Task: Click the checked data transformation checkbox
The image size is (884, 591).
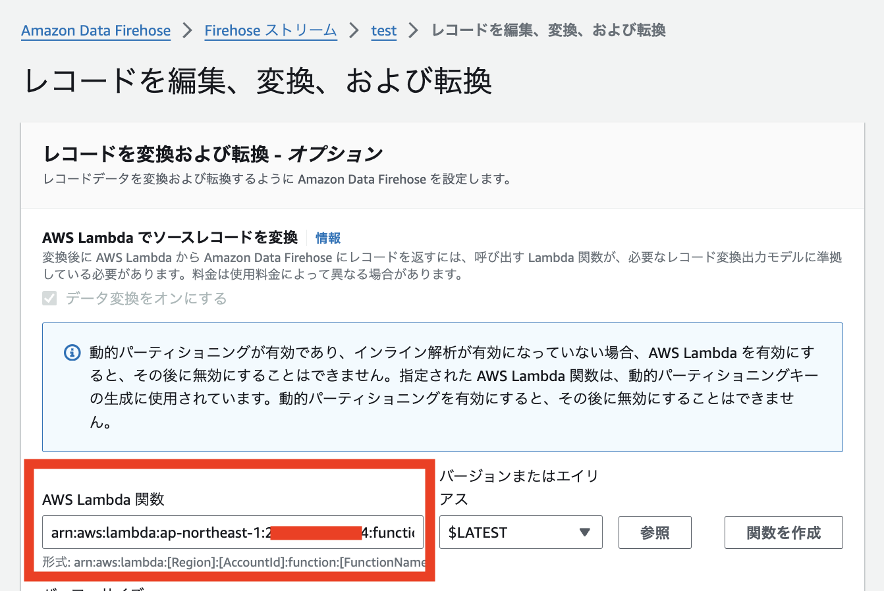Action: coord(50,299)
